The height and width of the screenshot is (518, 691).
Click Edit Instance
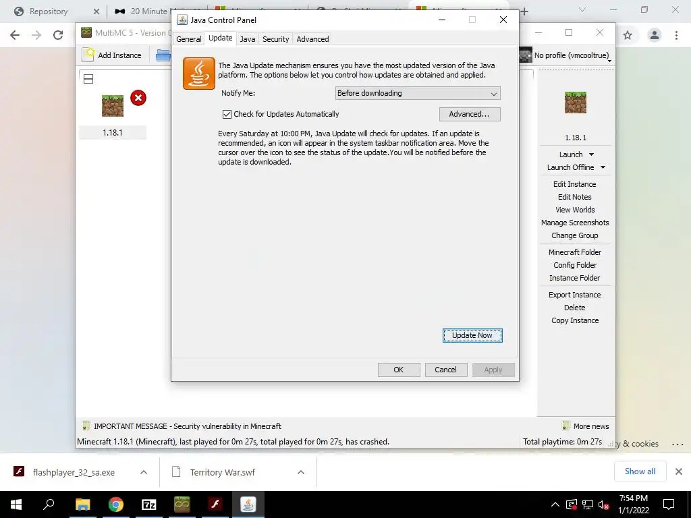(575, 184)
